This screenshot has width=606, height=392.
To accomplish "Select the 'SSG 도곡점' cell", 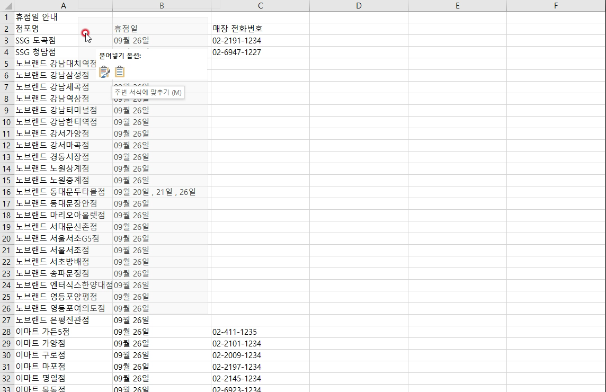I will point(64,41).
